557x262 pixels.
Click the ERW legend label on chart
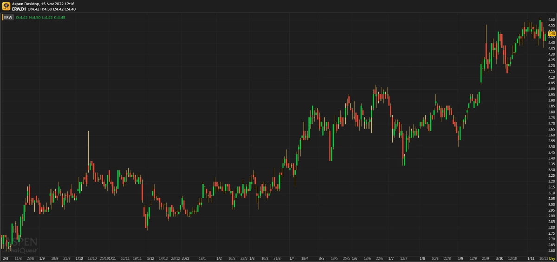(x=8, y=18)
